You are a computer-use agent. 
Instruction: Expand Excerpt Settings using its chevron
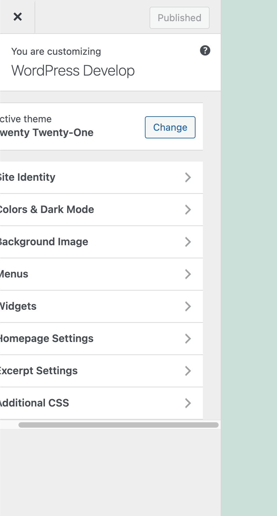tap(188, 371)
